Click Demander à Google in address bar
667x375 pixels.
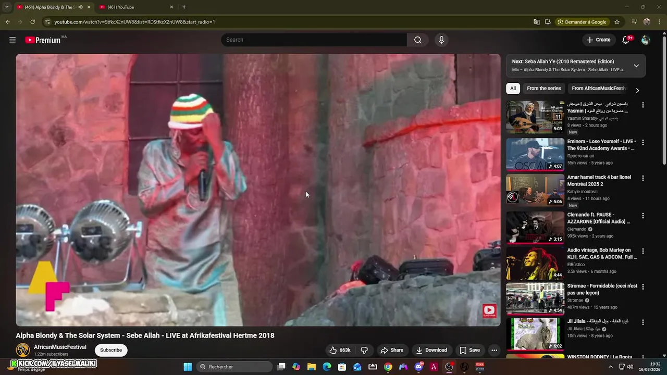coord(582,22)
